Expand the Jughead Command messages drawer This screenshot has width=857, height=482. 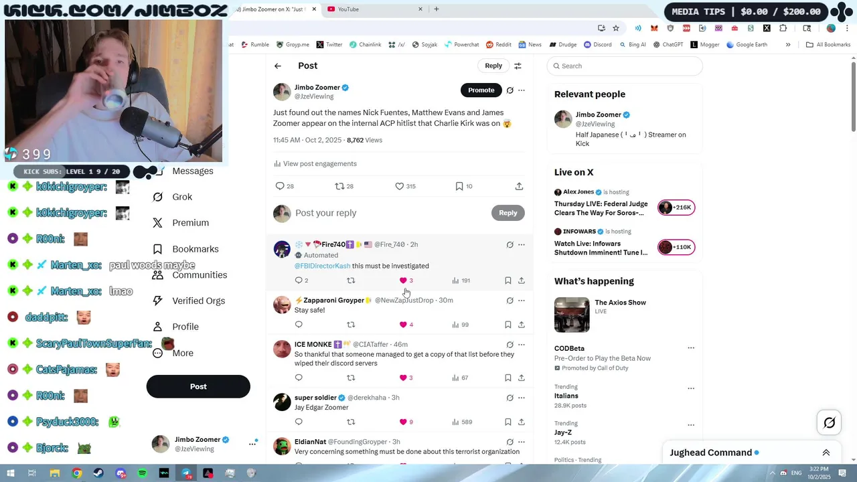tap(826, 453)
